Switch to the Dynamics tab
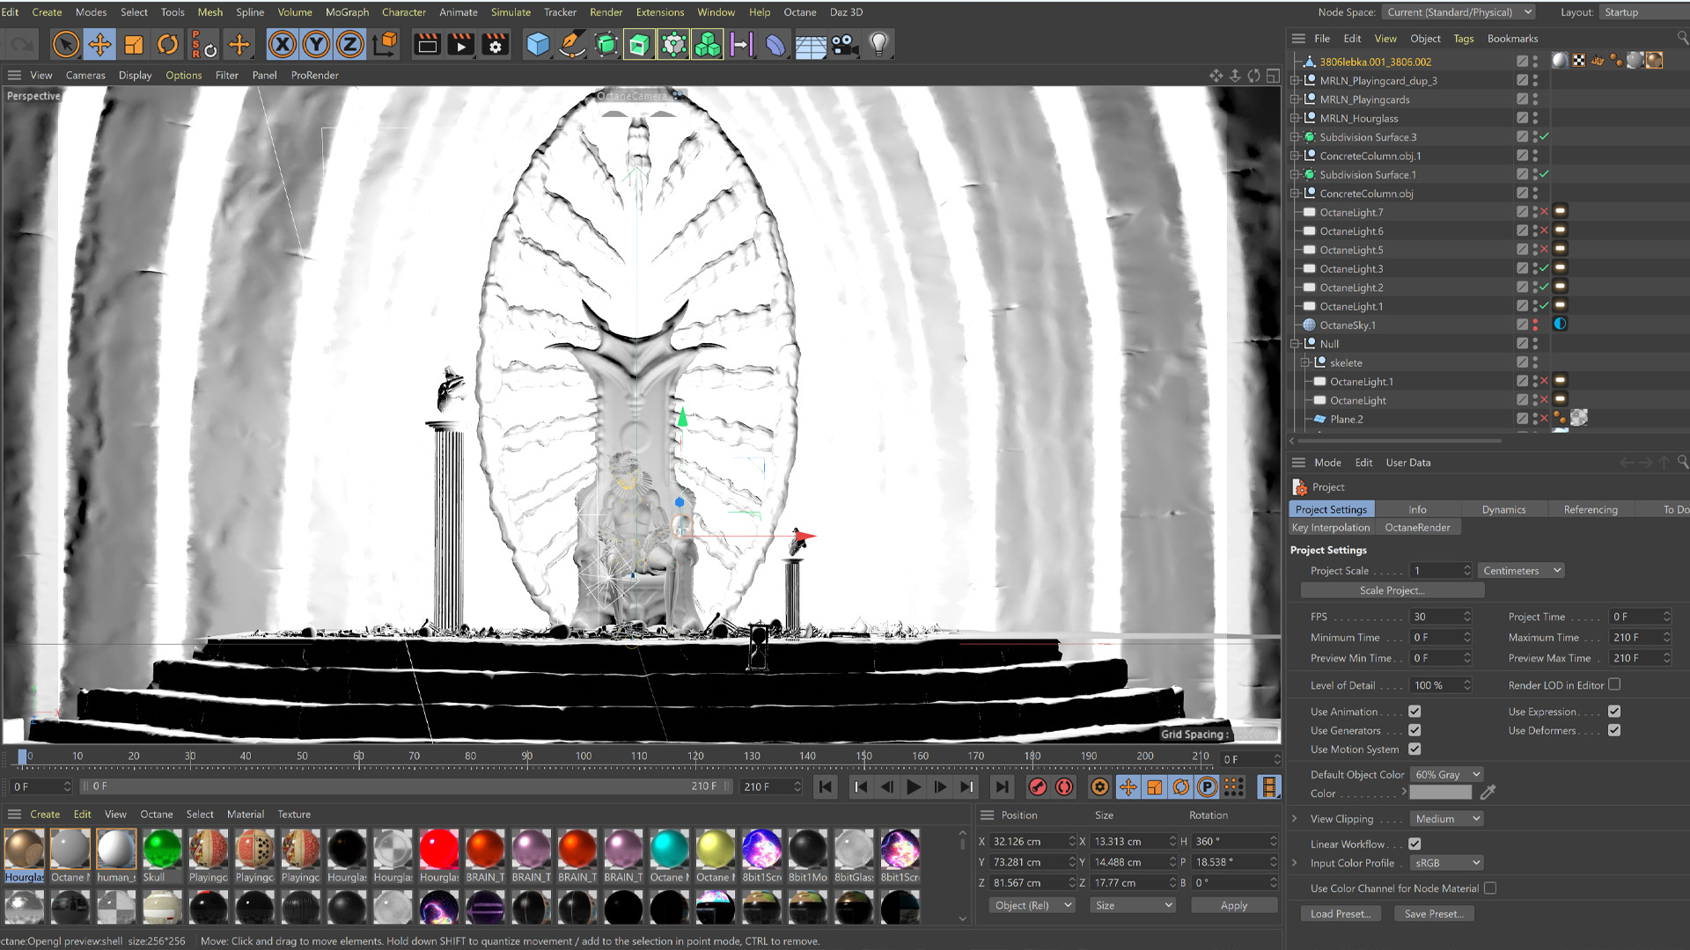 [1503, 509]
